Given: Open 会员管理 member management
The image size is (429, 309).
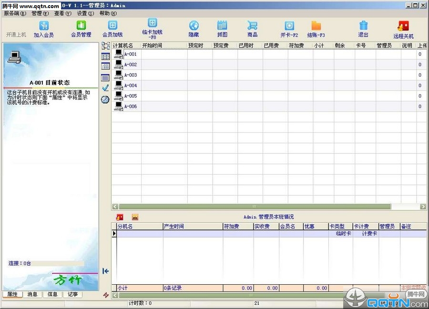Looking at the screenshot, I should (81, 26).
